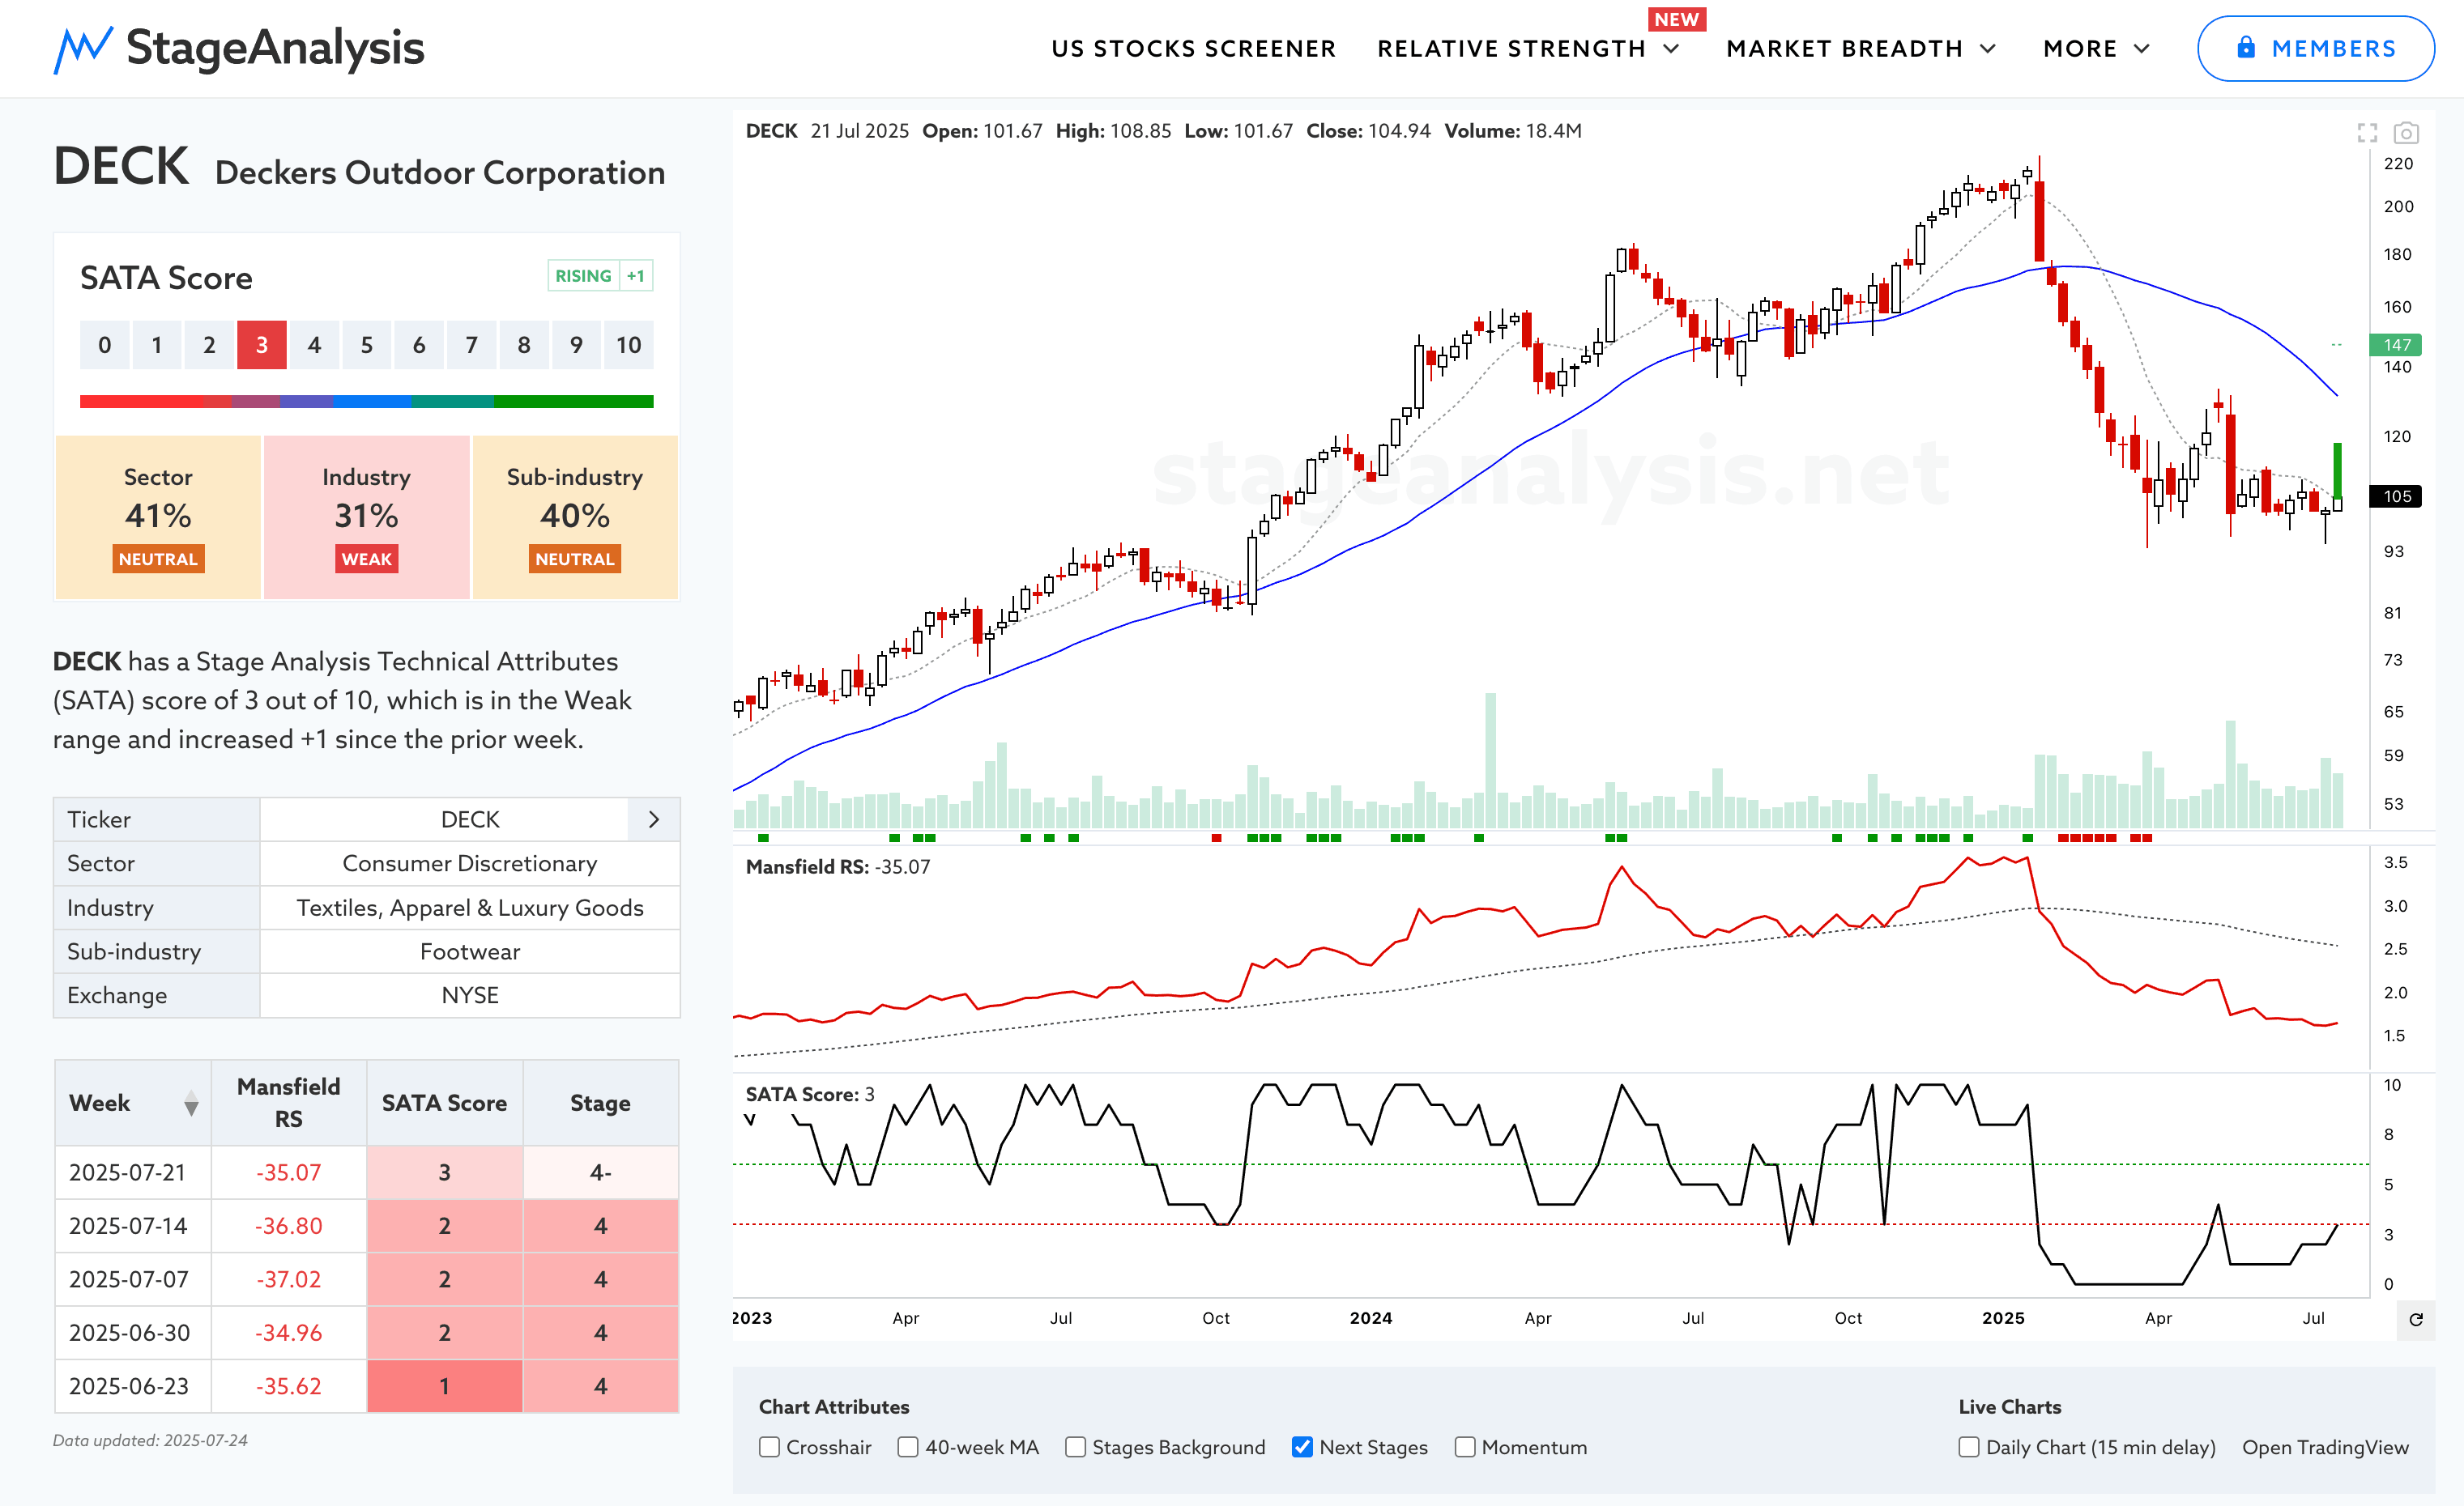This screenshot has height=1506, width=2464.
Task: Click the 2024 marker on time axis
Action: click(1371, 1318)
